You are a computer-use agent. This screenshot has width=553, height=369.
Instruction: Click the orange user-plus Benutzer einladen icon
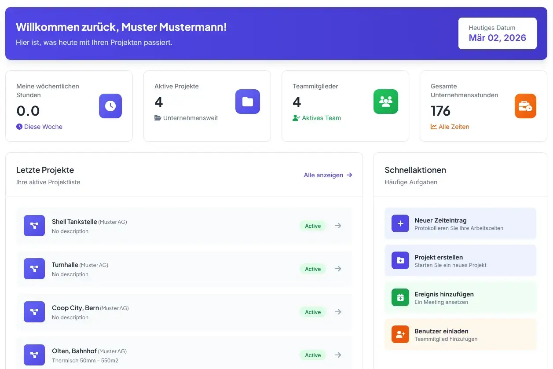coord(400,334)
